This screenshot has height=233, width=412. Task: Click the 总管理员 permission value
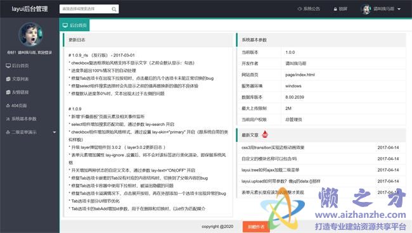pyautogui.click(x=293, y=120)
